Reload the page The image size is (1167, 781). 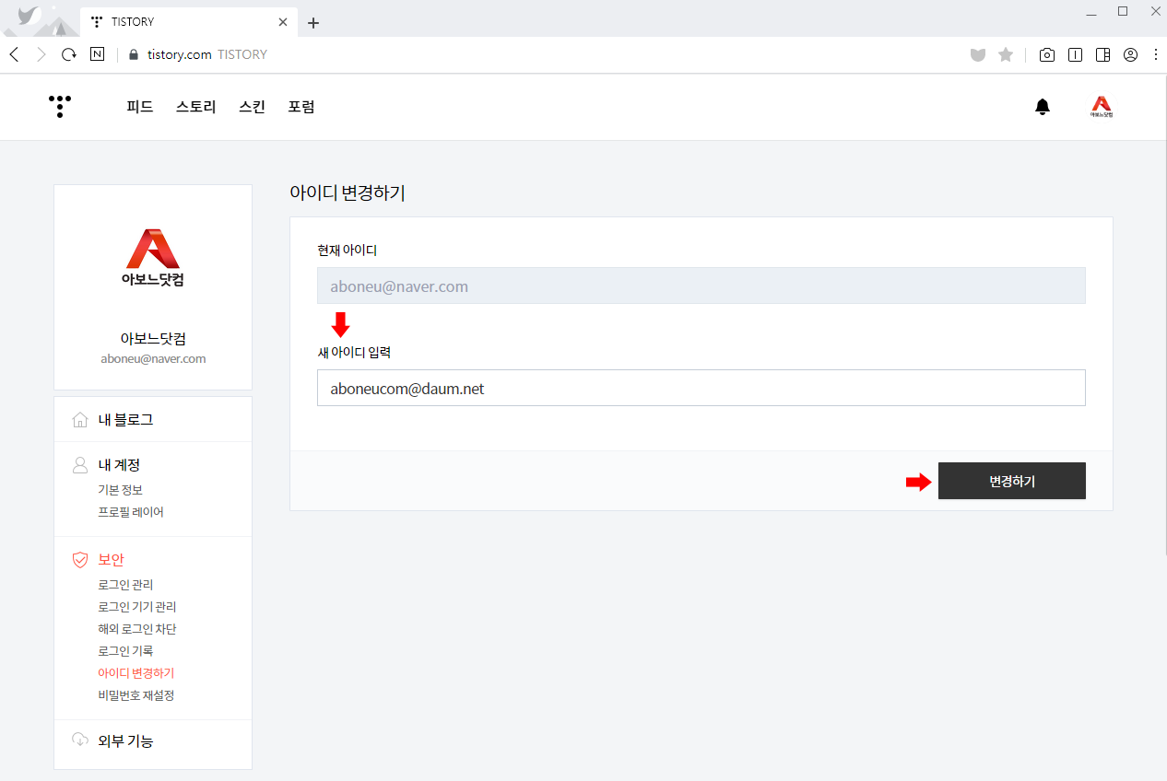[x=68, y=54]
